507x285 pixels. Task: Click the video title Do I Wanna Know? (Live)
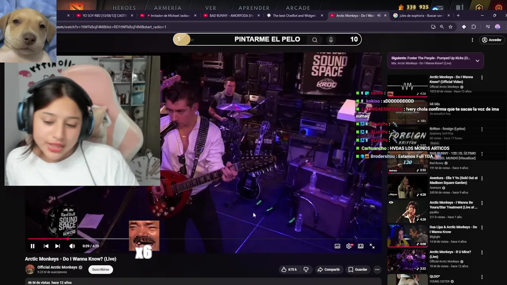71,259
